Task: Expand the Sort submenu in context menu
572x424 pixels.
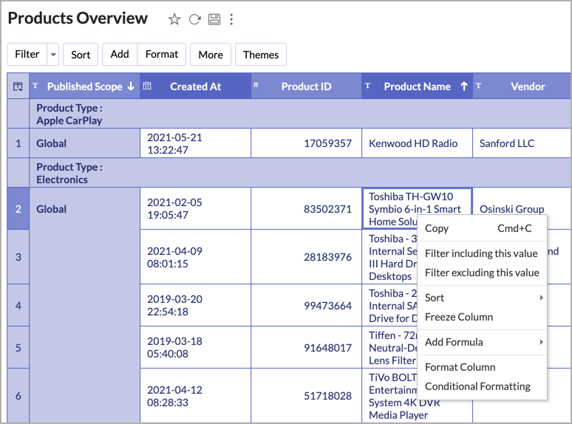Action: coord(484,298)
